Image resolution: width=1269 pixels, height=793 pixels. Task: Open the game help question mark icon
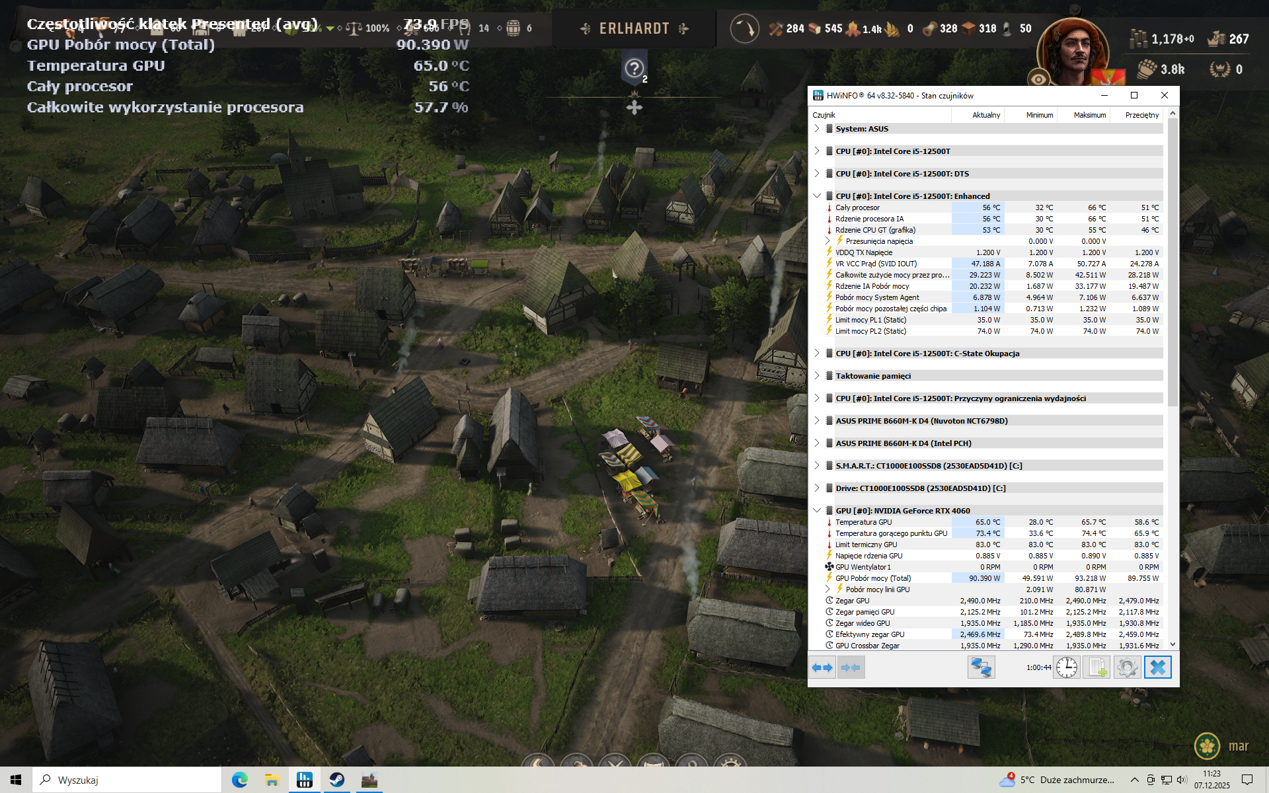click(634, 68)
